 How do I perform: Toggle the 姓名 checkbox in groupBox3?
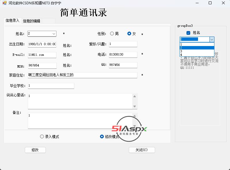tap(188, 33)
